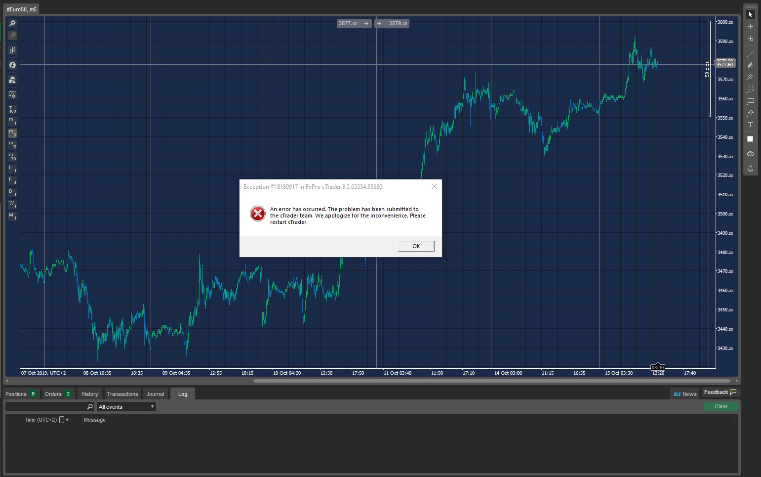Open the indicators (f) menu icon

(x=12, y=65)
